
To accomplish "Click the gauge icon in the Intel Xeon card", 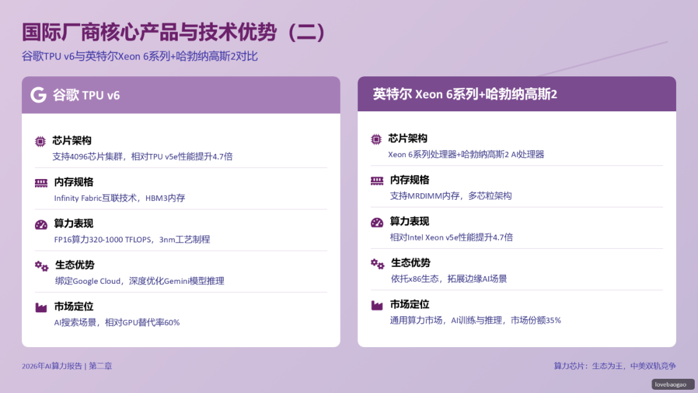I will [x=377, y=222].
